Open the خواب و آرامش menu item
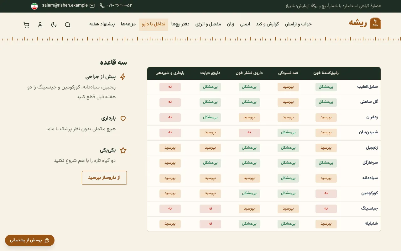 (x=298, y=24)
